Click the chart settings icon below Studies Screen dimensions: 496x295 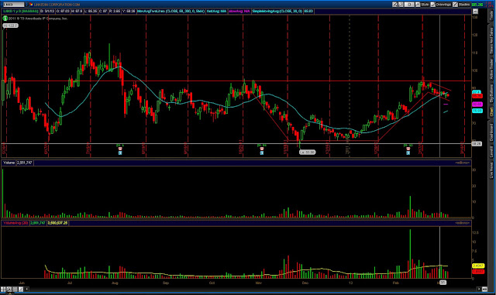coord(475,12)
